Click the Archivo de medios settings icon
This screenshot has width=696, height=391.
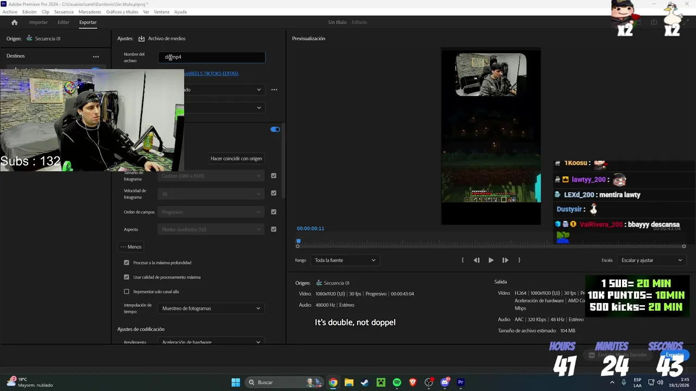click(x=141, y=39)
